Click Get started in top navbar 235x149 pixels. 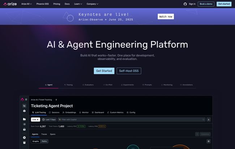[224, 4]
